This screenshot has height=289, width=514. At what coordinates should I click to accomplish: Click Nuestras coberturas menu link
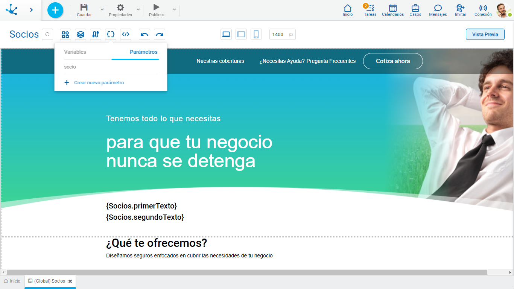(220, 61)
